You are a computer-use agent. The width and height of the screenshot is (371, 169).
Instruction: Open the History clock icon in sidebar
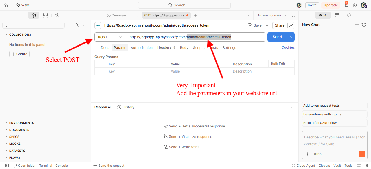point(57,15)
